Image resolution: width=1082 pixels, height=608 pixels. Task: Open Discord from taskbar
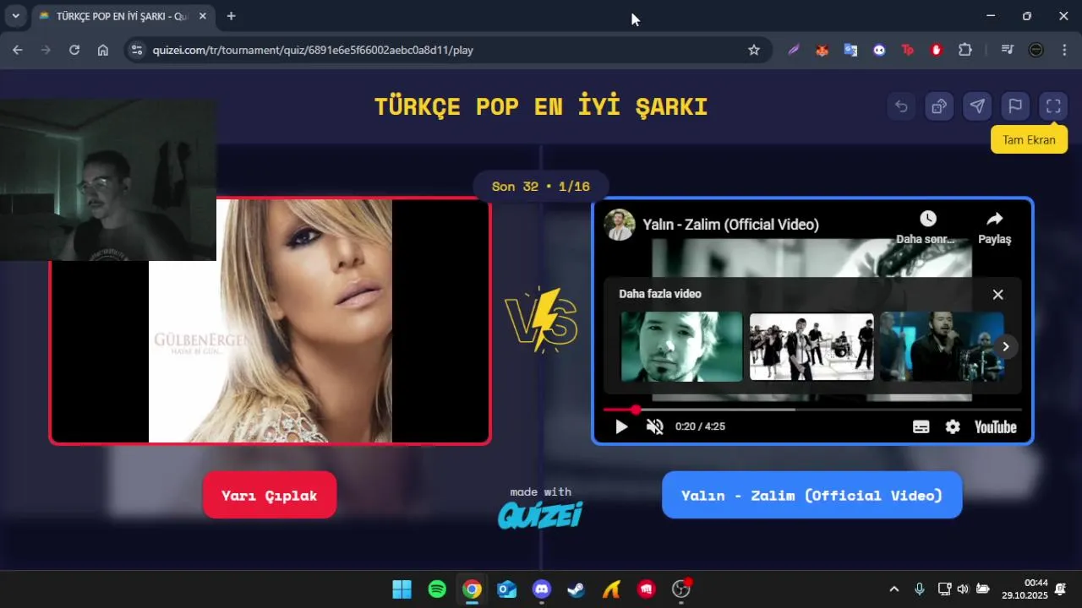pos(542,589)
